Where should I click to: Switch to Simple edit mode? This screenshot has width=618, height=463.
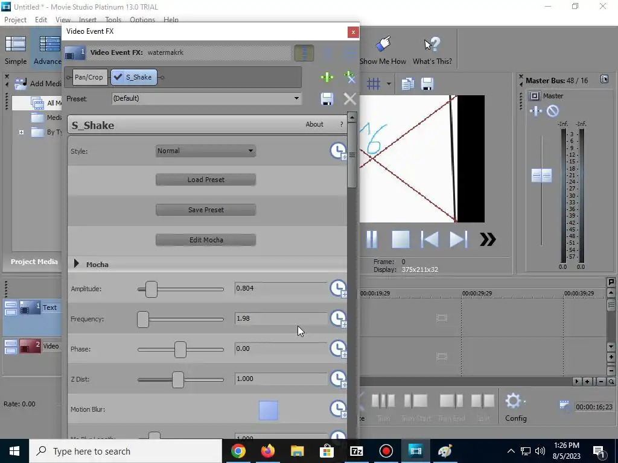coord(16,50)
